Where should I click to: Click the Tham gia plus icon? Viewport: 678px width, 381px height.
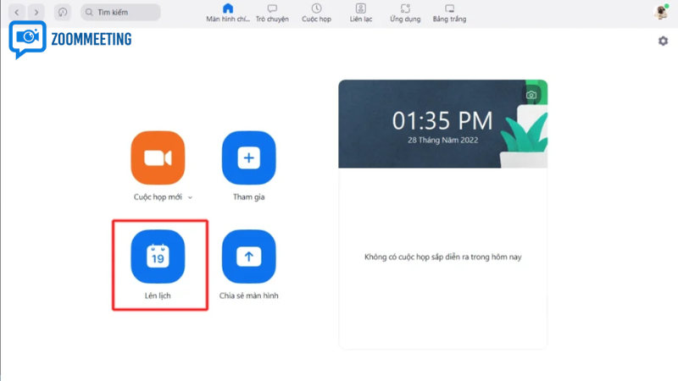pyautogui.click(x=248, y=157)
